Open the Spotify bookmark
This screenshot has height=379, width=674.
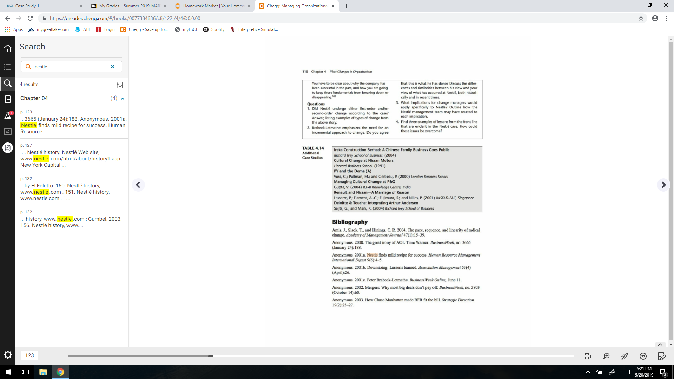pyautogui.click(x=214, y=29)
